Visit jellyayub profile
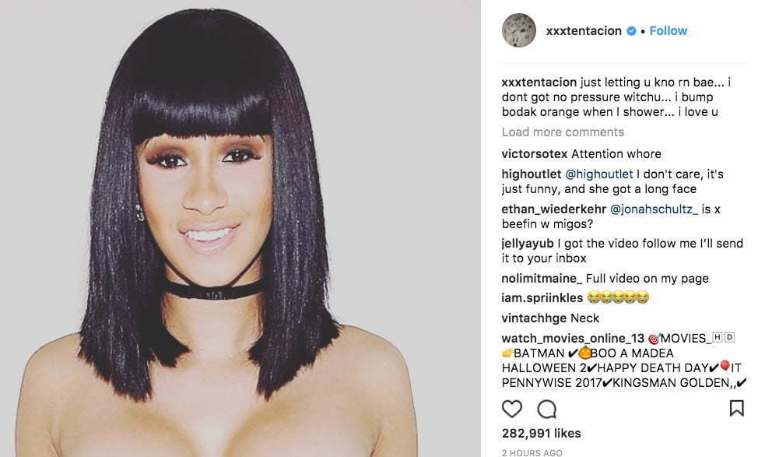 tap(528, 244)
